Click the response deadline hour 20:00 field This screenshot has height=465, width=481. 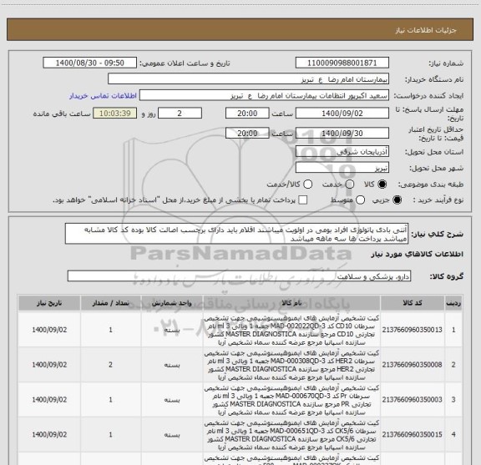(247, 114)
